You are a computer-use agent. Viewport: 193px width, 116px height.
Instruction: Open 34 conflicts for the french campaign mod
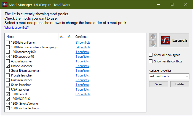pos(83,47)
